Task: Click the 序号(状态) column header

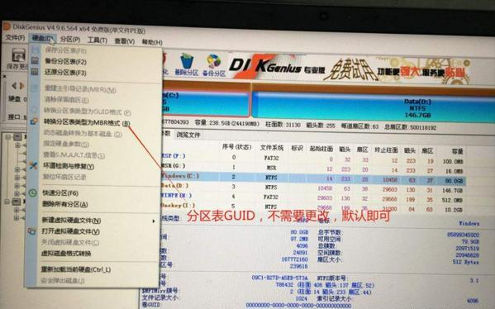Action: click(237, 147)
